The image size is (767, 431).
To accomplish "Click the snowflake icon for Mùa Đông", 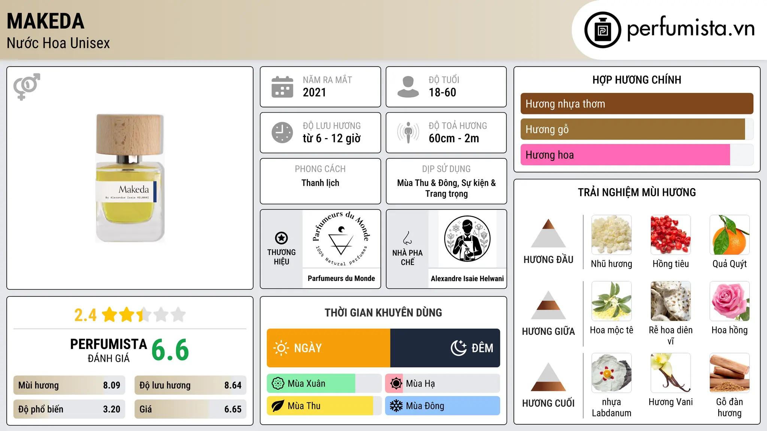I will 396,406.
